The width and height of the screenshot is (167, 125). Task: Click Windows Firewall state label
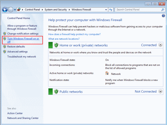pyautogui.click(x=62, y=60)
